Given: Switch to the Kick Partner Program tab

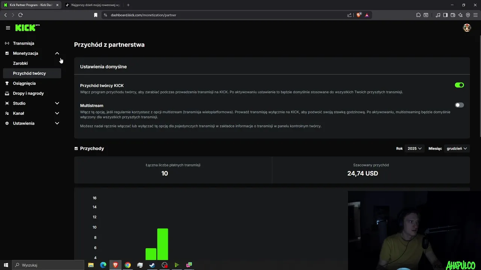Looking at the screenshot, I should pos(31,5).
